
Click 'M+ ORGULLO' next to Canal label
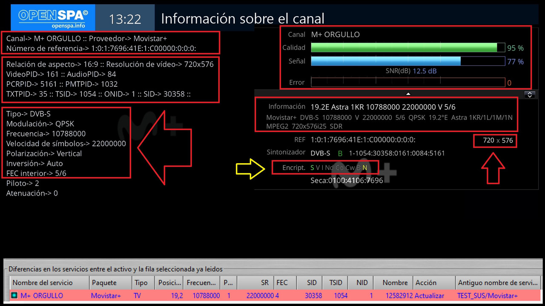(336, 34)
